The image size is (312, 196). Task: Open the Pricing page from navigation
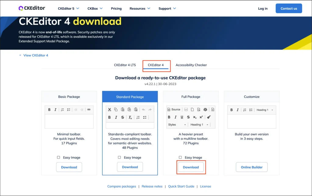pyautogui.click(x=116, y=9)
